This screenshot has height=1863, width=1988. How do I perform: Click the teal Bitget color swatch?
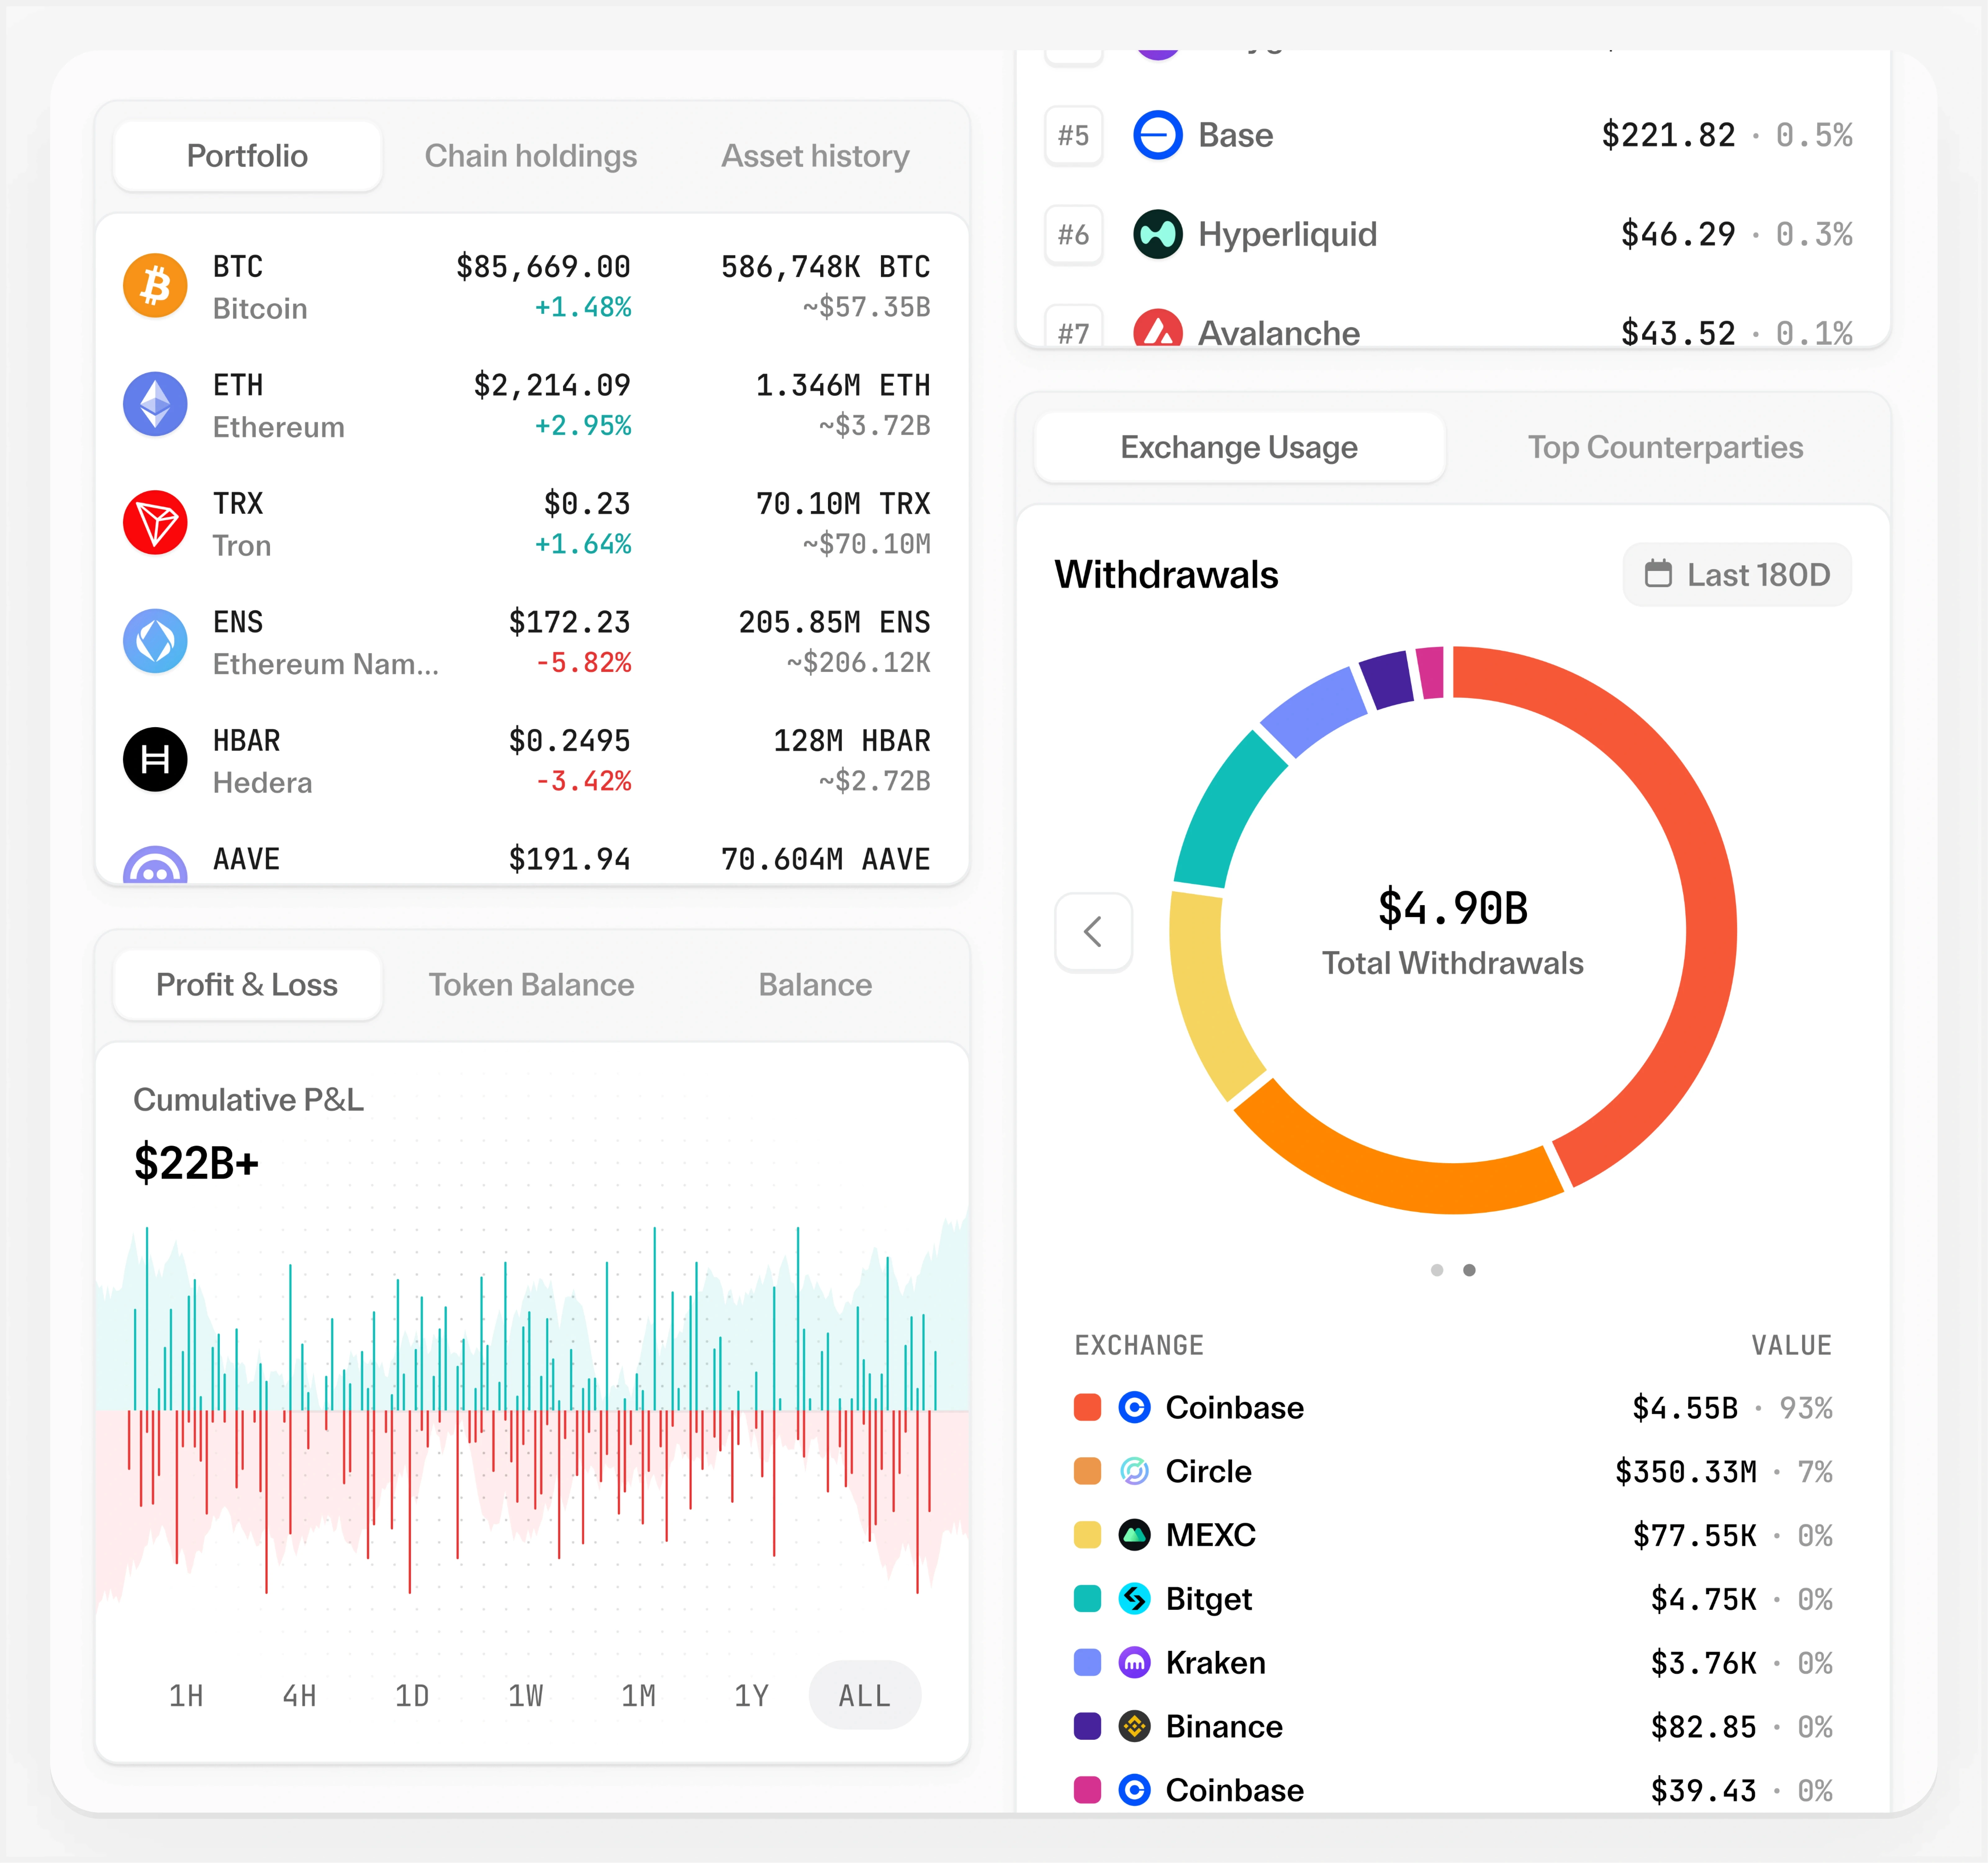point(1087,1599)
